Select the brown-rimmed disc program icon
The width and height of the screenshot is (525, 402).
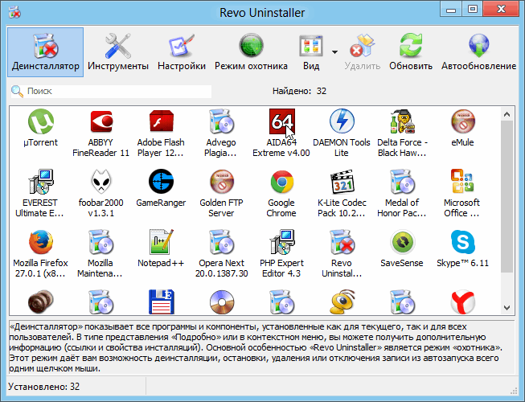(x=222, y=302)
